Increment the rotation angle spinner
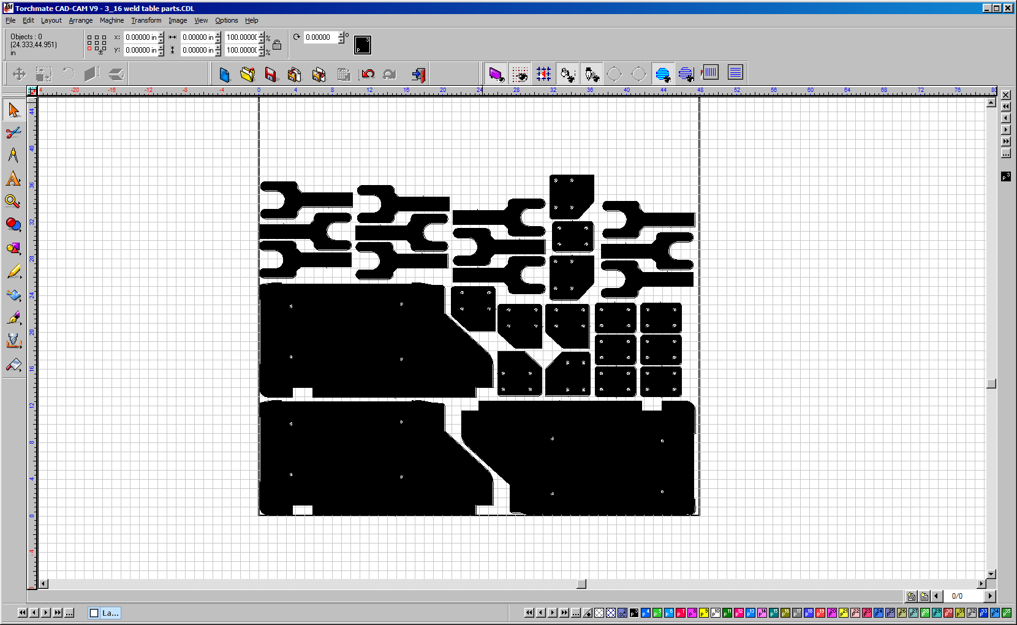Screen dimensions: 1017x625 click(341, 34)
